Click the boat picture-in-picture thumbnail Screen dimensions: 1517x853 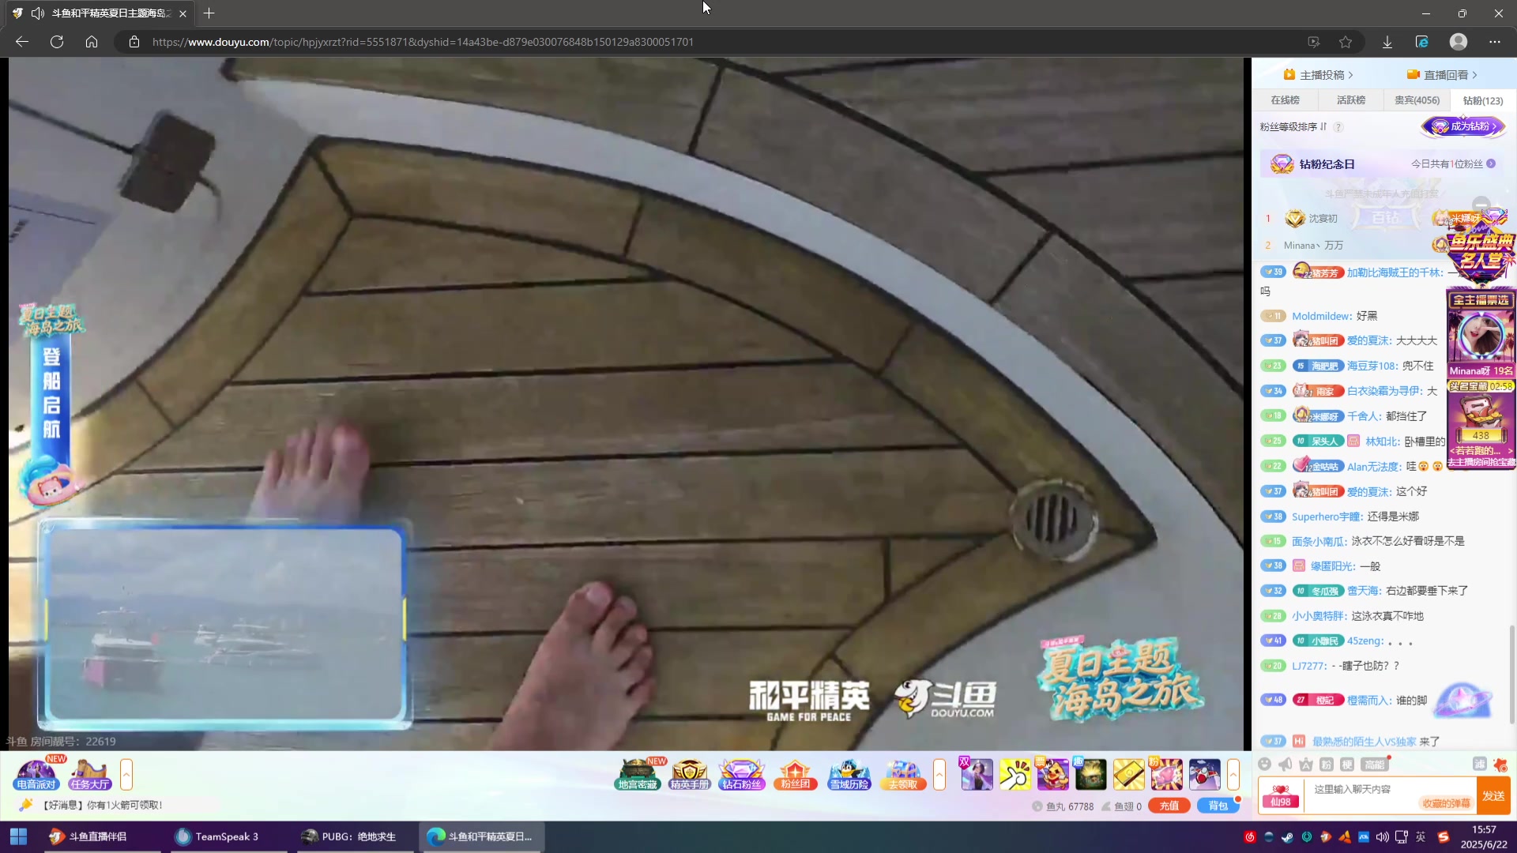(225, 625)
